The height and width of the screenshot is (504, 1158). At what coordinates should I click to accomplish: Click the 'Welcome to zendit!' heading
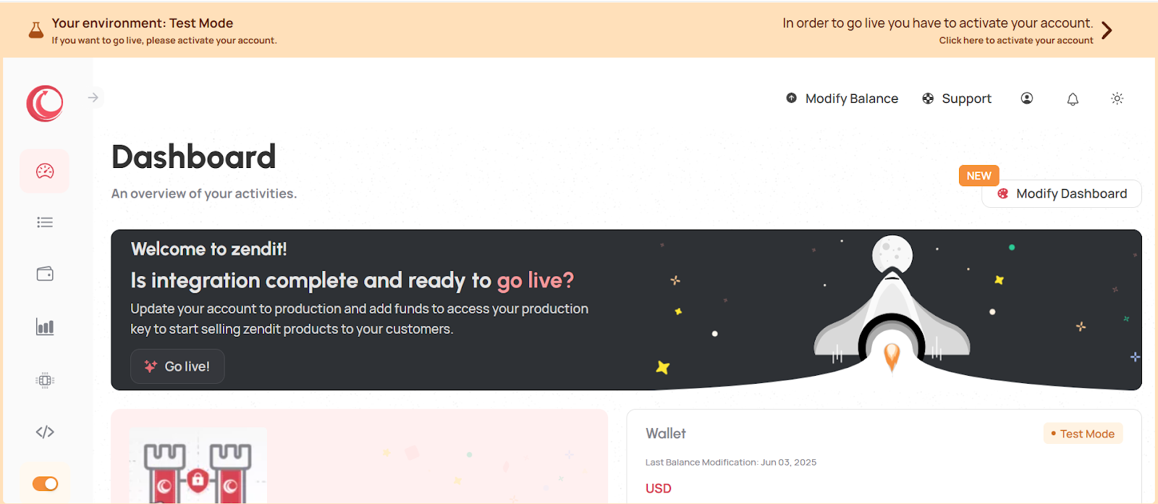[209, 249]
